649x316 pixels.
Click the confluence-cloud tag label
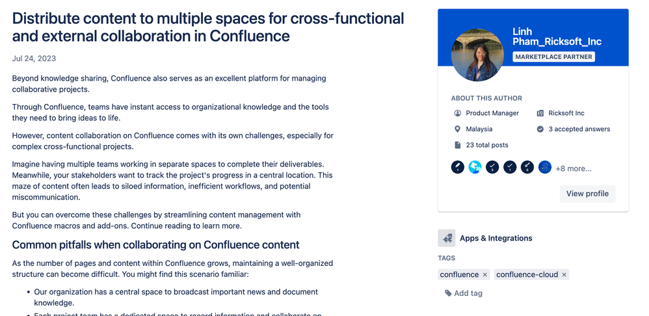[527, 274]
